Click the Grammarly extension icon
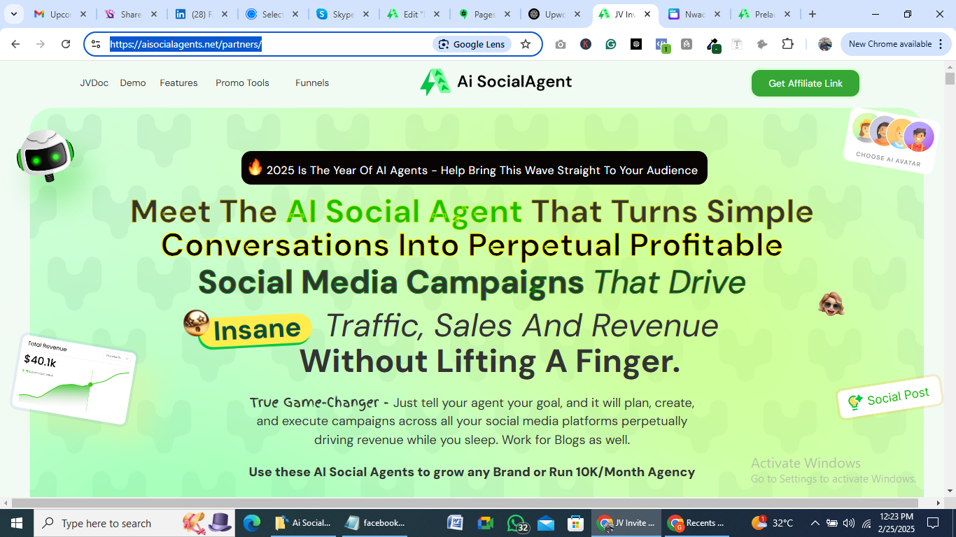Viewport: 956px width, 537px height. (x=611, y=44)
